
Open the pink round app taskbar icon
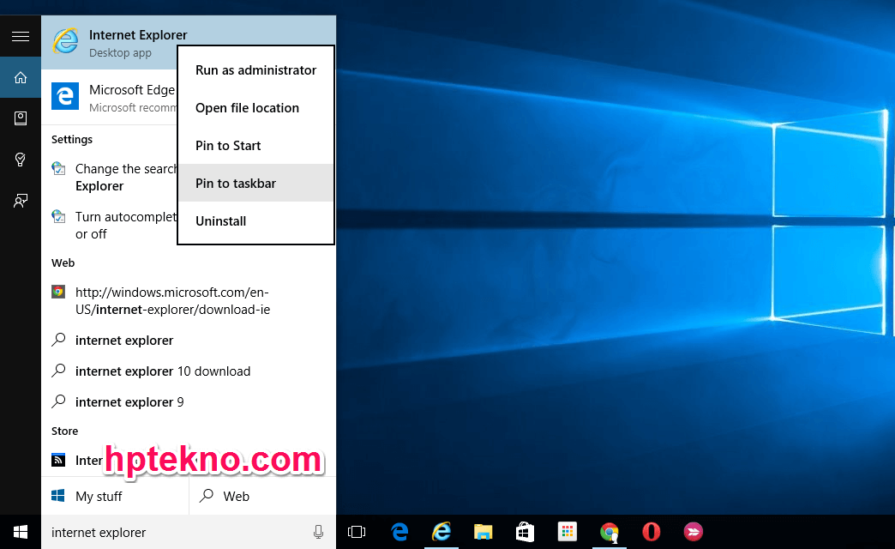tap(693, 533)
